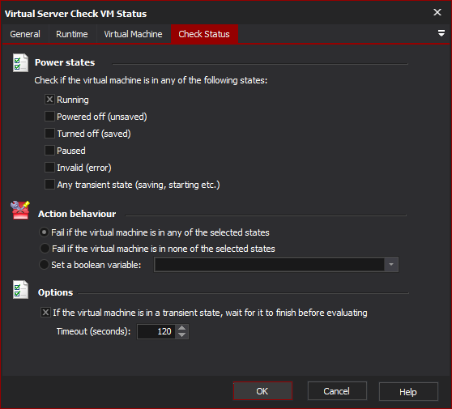Screen dimensions: 452x409
Task: Click the Options checklist icon
Action: point(20,290)
